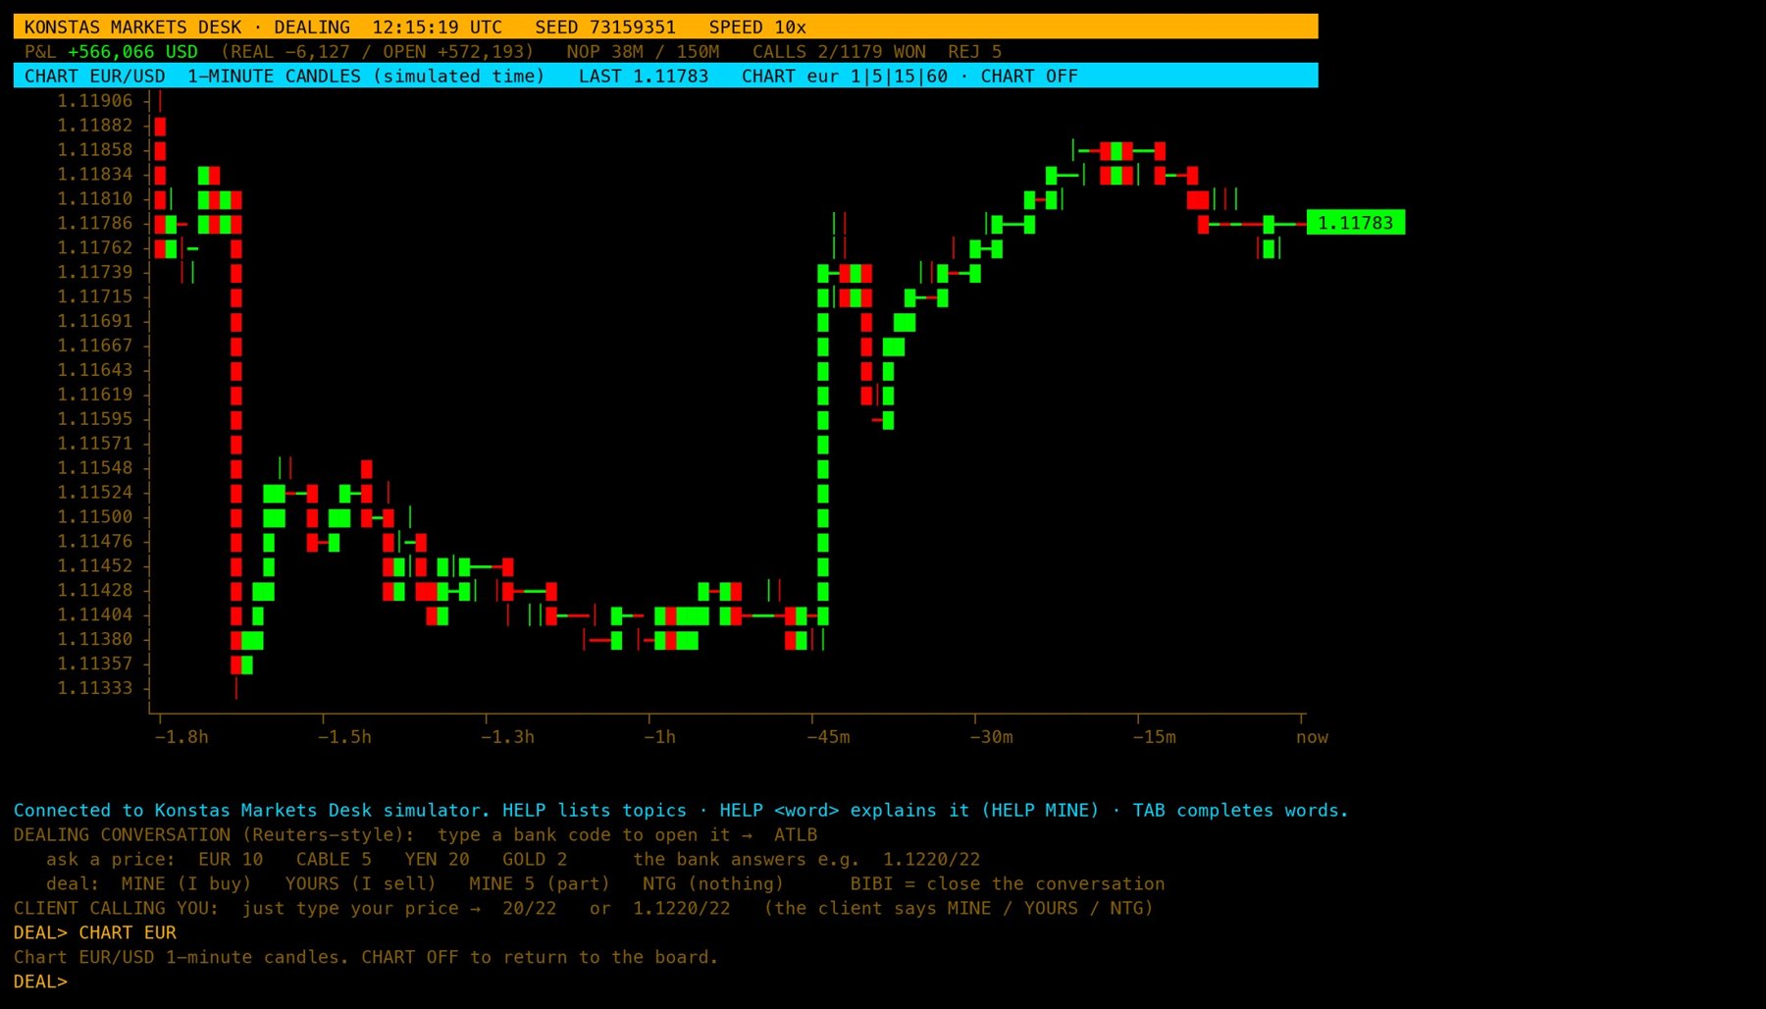This screenshot has height=1009, width=1766.
Task: Click the green 1.11783 price tag beside the chart
Action: 1356,223
